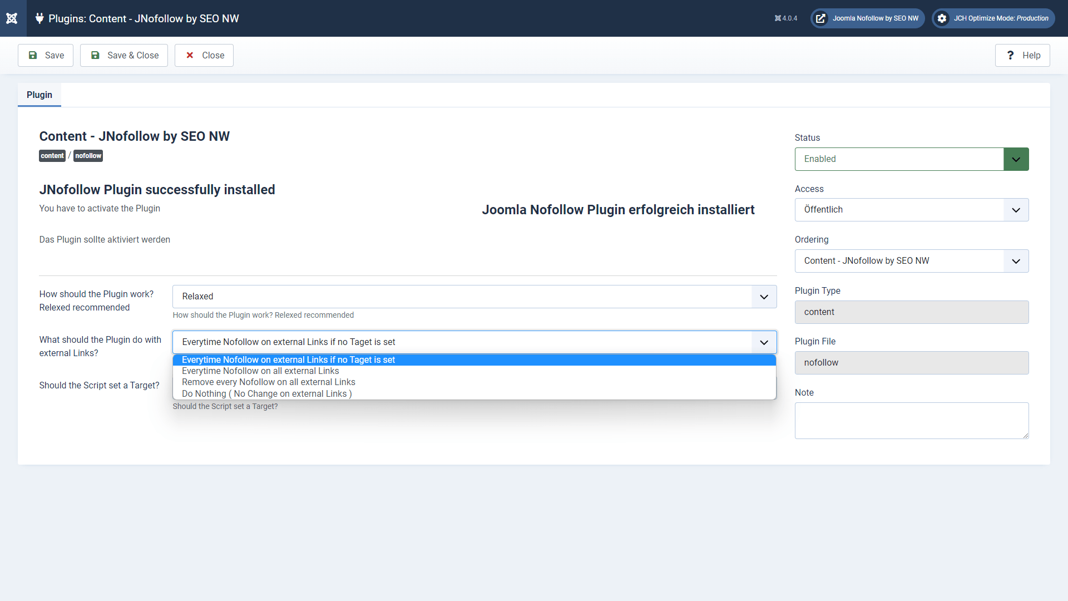This screenshot has width=1068, height=601.
Task: Open the Access dropdown showing Öffentlich
Action: (912, 210)
